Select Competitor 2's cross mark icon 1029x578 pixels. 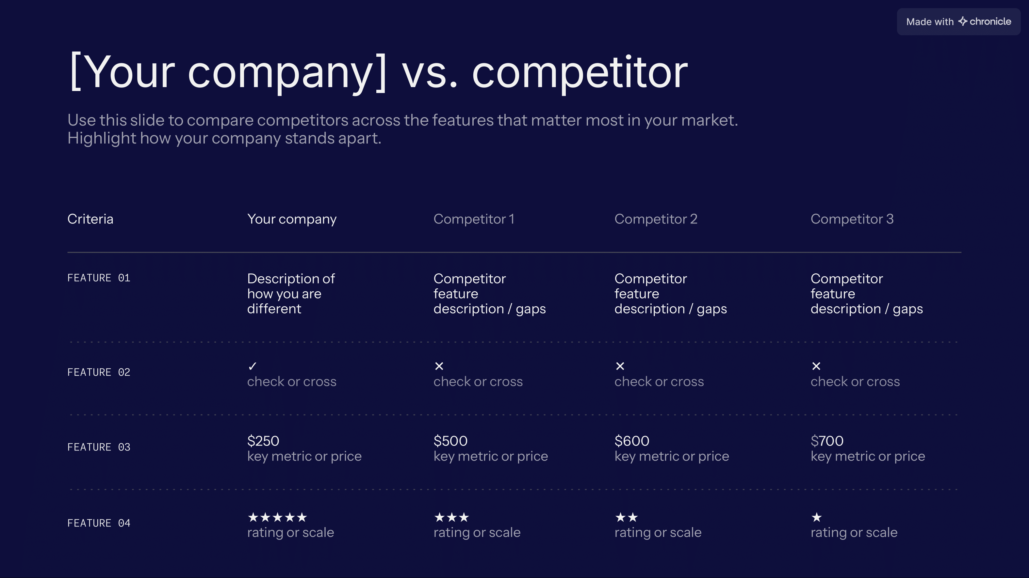click(x=620, y=366)
